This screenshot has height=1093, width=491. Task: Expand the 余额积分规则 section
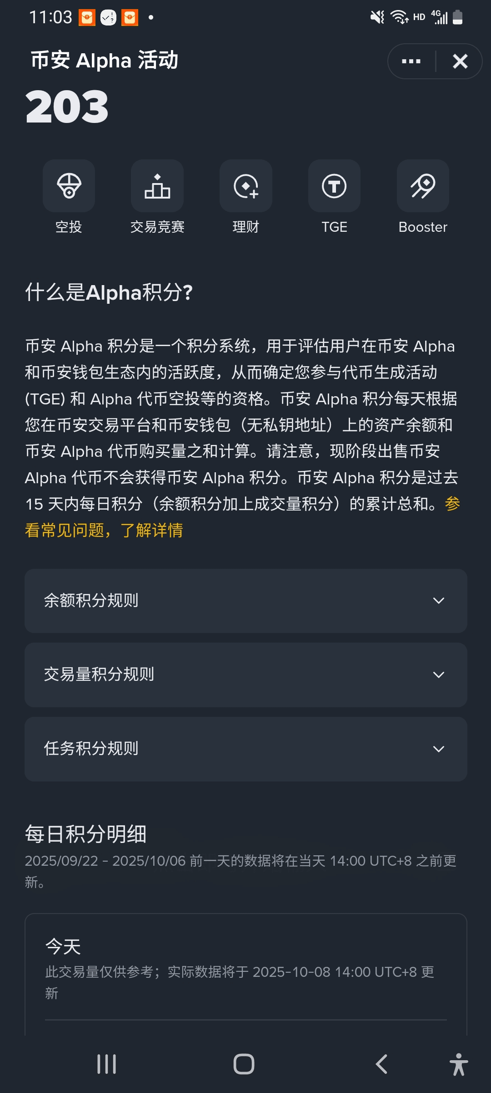click(246, 601)
